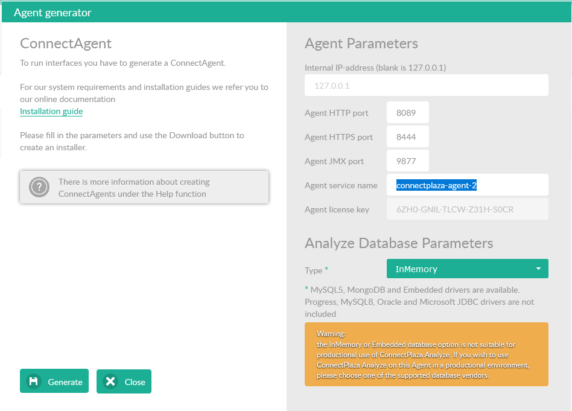Image resolution: width=572 pixels, height=411 pixels.
Task: Open the Installation guide link
Action: pyautogui.click(x=51, y=111)
